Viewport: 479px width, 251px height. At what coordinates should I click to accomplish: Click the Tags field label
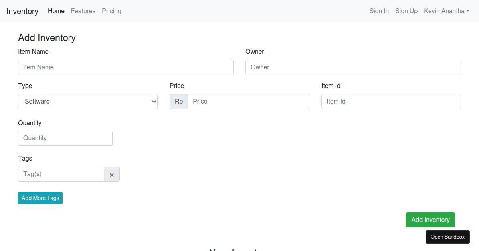[25, 159]
